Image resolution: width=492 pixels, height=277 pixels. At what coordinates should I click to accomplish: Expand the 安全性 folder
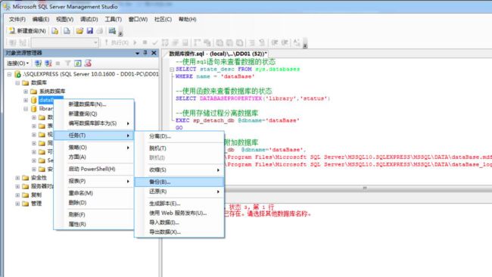(17, 178)
